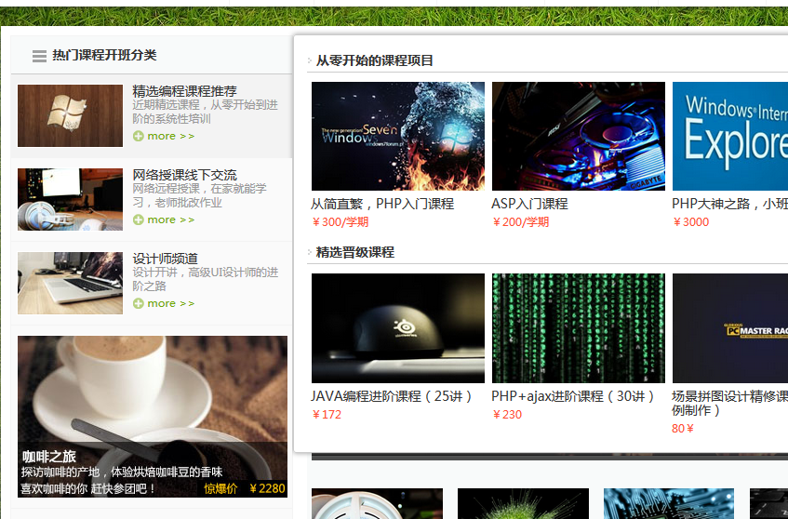Select the wooden Windows logo thumbnail
Screen dimensions: 788x519
pos(70,115)
